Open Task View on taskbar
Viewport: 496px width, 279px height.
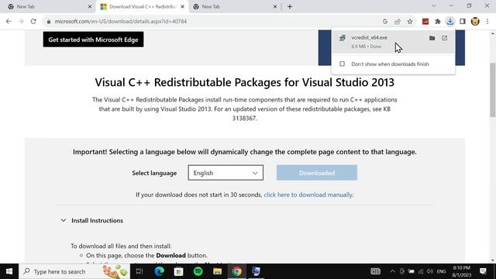[139, 271]
